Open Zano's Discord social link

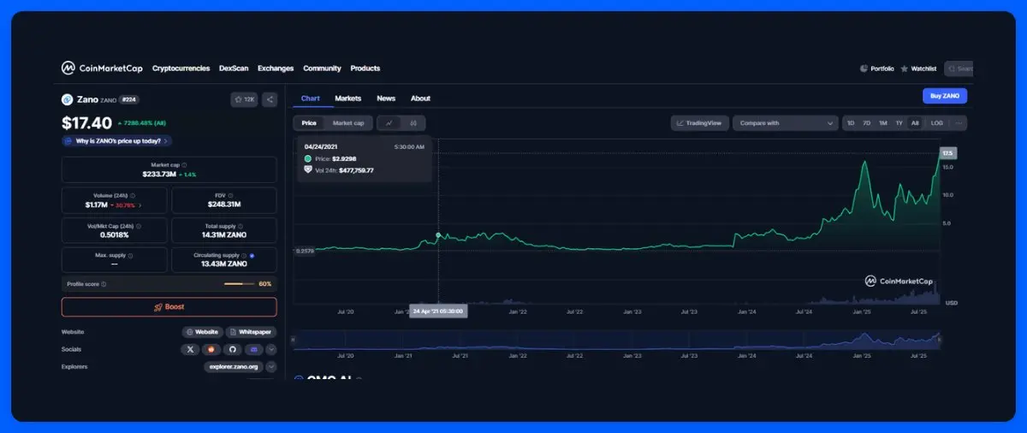coord(253,349)
